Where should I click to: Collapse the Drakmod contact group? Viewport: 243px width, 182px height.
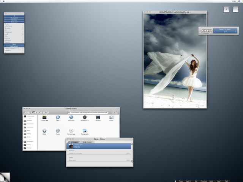point(14,22)
